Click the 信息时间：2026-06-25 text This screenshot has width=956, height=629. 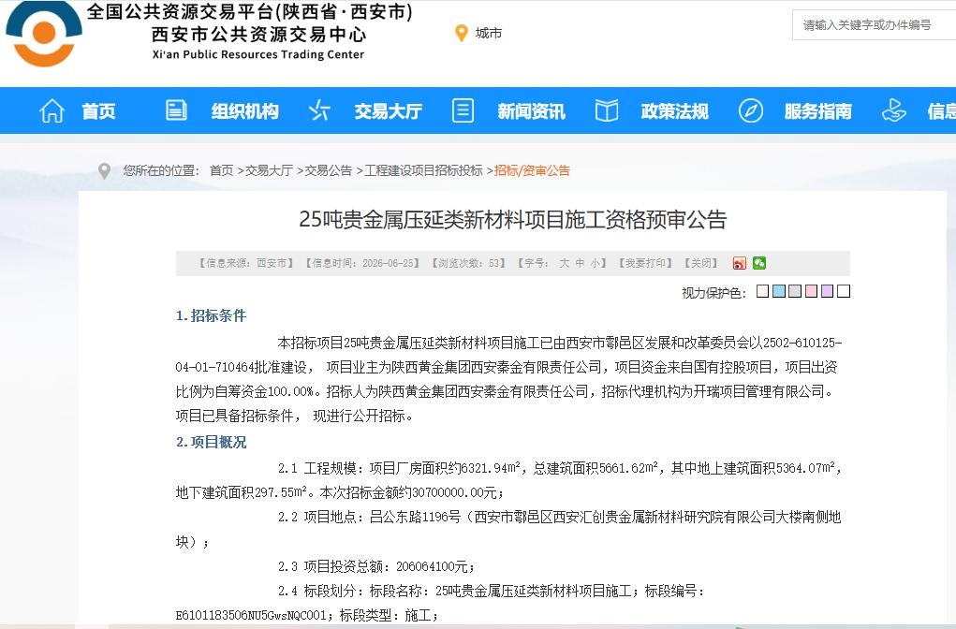click(x=362, y=263)
